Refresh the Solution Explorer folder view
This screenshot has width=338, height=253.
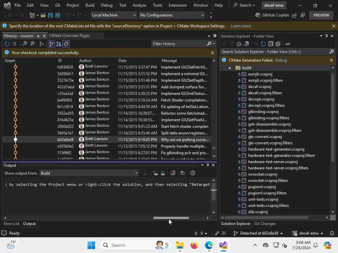tap(263, 44)
